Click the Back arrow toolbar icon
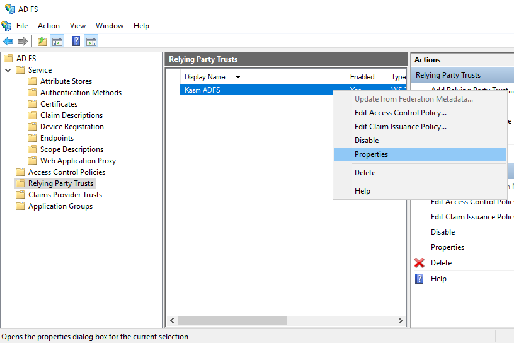This screenshot has width=514, height=343. tap(8, 42)
